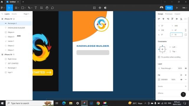Click the search icon in Layers panel
This screenshot has height=106, width=189.
(x=2, y=14)
